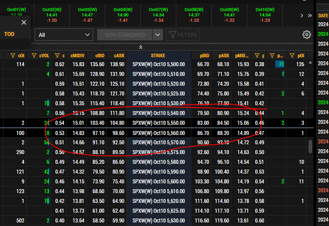Click put bid 83.00 on 5,550 row
This screenshot has width=329, height=226.
[x=203, y=123]
